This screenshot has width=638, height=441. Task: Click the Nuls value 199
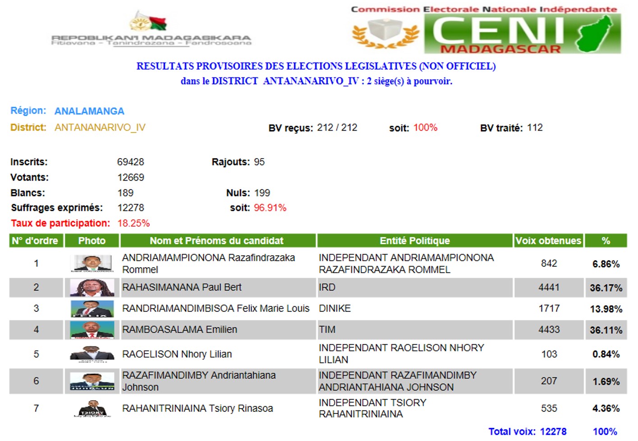click(262, 193)
